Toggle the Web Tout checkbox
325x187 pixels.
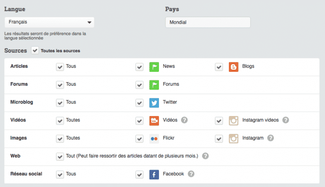point(60,156)
